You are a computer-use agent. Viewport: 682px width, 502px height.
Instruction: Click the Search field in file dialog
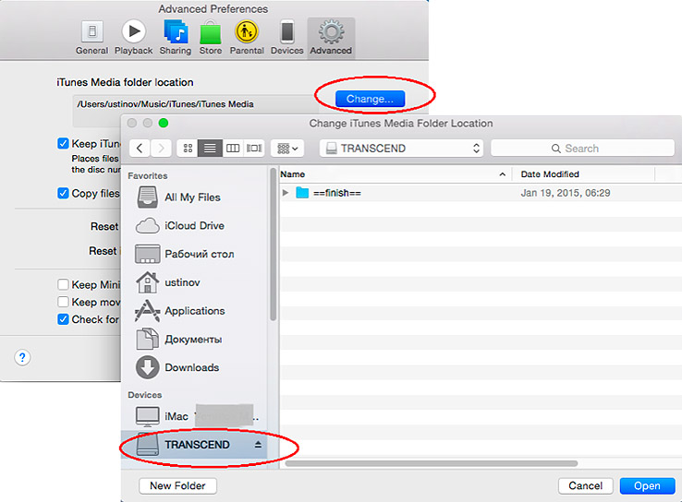[582, 148]
